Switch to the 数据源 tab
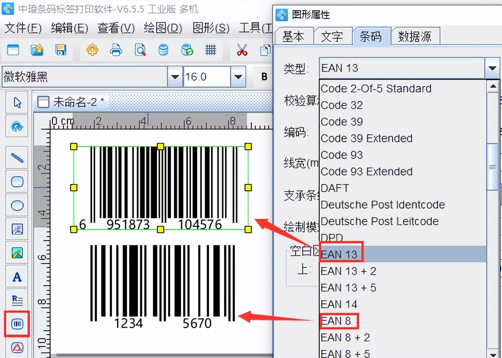 415,36
